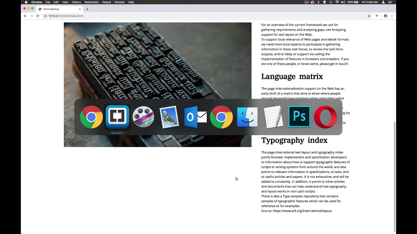Open the Wi-Fi status menu
The width and height of the screenshot is (417, 234).
pyautogui.click(x=337, y=2)
